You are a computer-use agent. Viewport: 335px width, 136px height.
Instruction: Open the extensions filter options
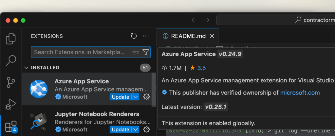145,52
